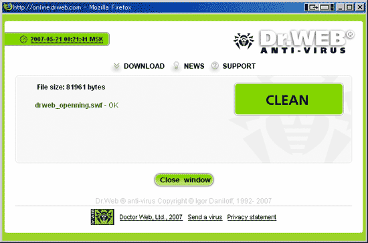
Task: Click the Dr.Web spider logo icon
Action: click(244, 41)
